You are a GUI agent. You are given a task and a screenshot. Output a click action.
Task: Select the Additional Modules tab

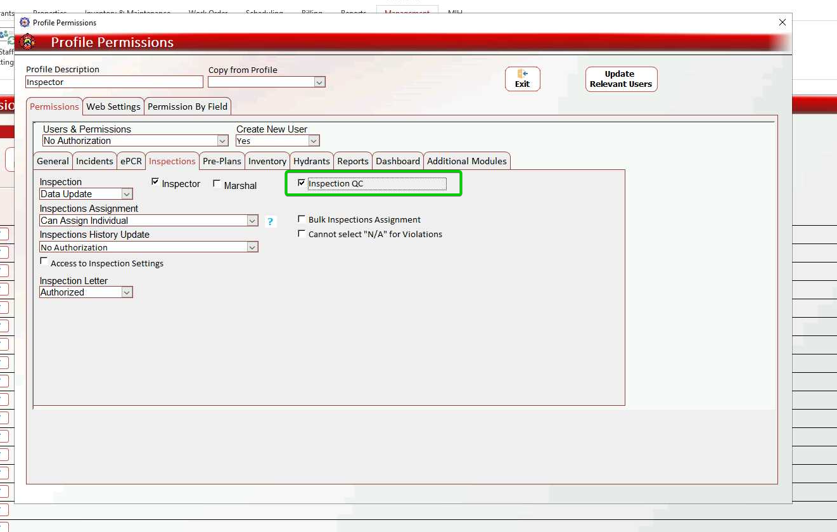466,161
